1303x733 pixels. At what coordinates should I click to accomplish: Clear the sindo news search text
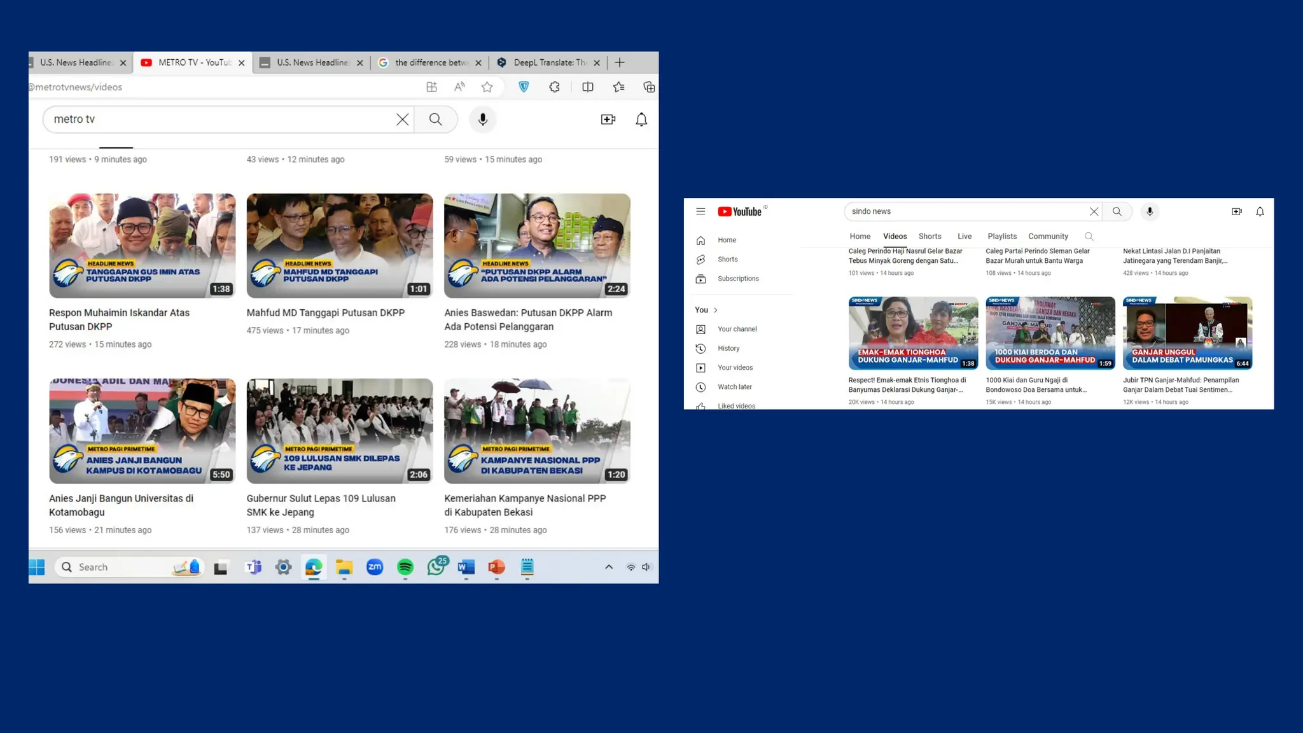pyautogui.click(x=1094, y=211)
